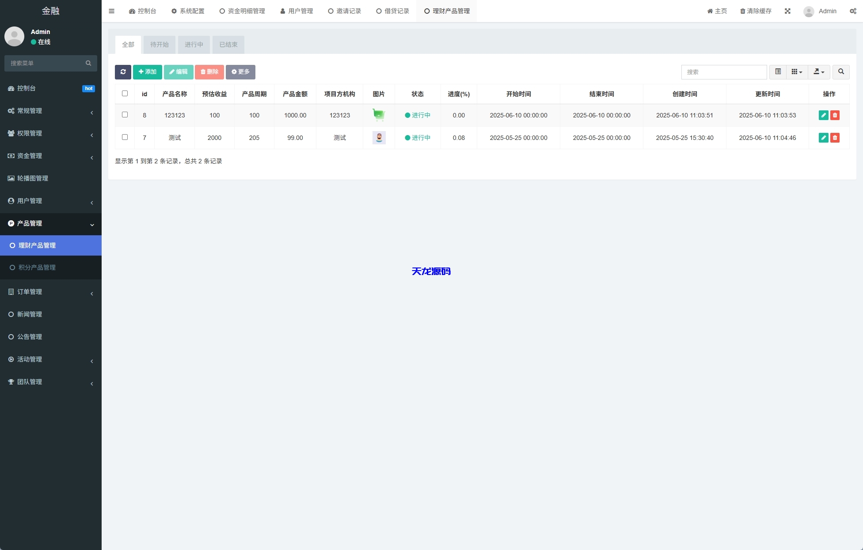The width and height of the screenshot is (863, 550).
Task: Refresh the product table
Action: click(123, 72)
